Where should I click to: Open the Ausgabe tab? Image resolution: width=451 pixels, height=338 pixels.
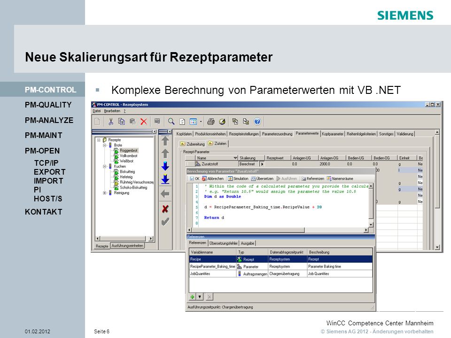(x=248, y=244)
